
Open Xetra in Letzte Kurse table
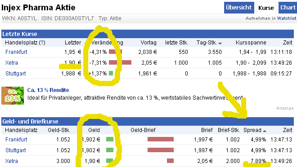point(11,63)
